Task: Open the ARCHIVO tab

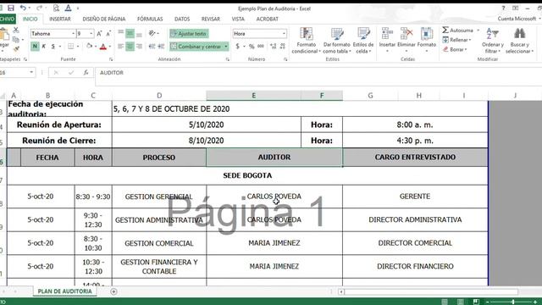Action: click(7, 19)
